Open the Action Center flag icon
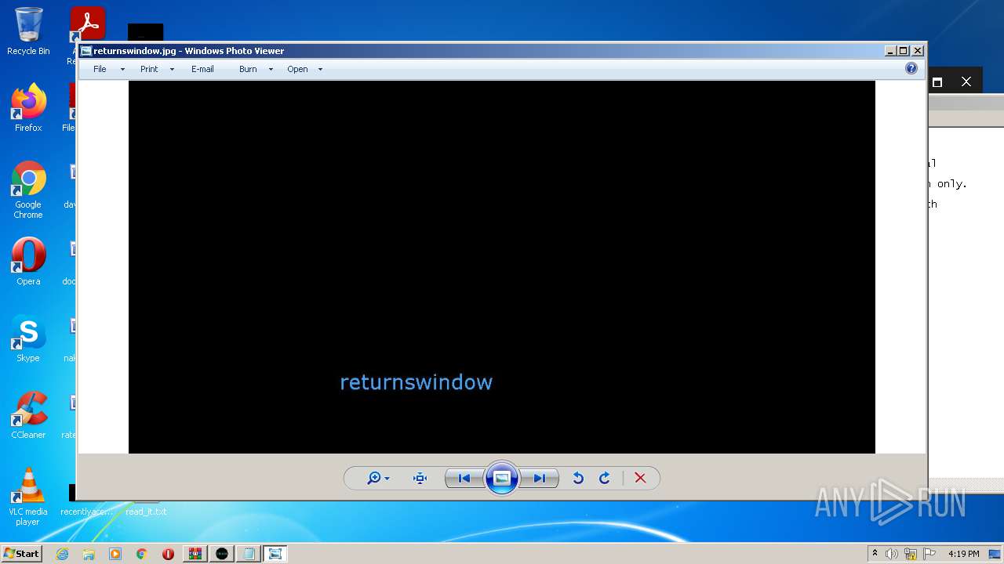The width and height of the screenshot is (1004, 564). (929, 554)
